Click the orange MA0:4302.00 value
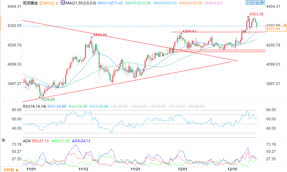The image size is (287, 172). click(x=191, y=3)
